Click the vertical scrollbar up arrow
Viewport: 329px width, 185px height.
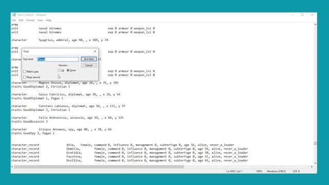pos(315,25)
